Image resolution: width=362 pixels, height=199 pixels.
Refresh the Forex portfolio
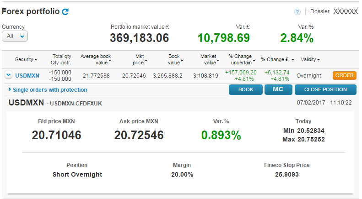pos(65,12)
